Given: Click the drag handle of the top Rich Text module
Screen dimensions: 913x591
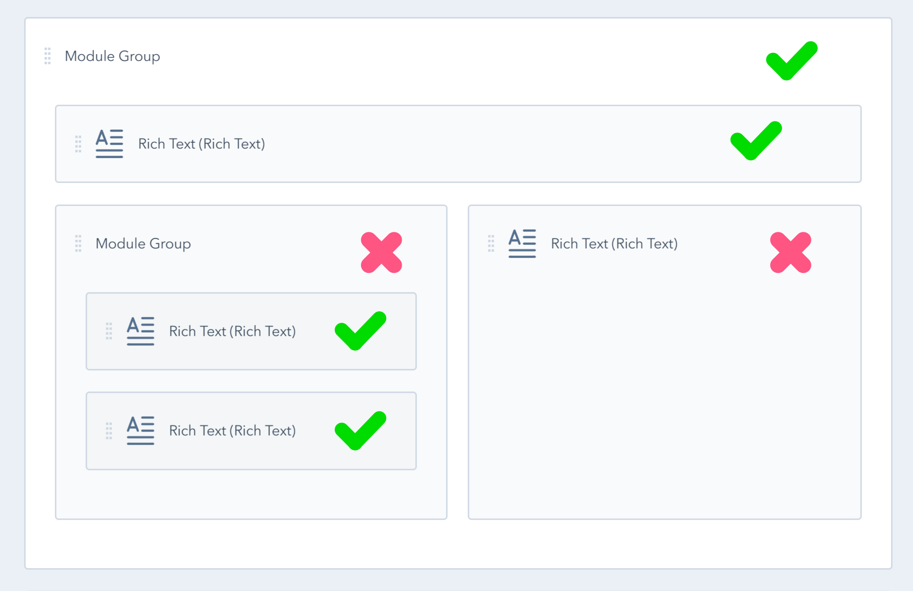Looking at the screenshot, I should [78, 144].
